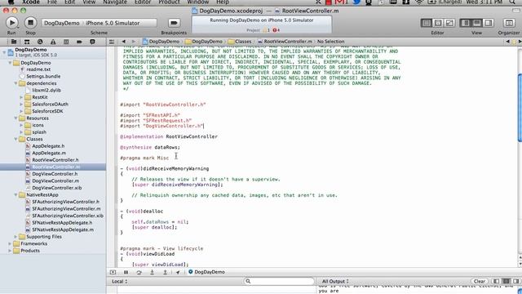Open DogViewController.xib file

[56, 188]
